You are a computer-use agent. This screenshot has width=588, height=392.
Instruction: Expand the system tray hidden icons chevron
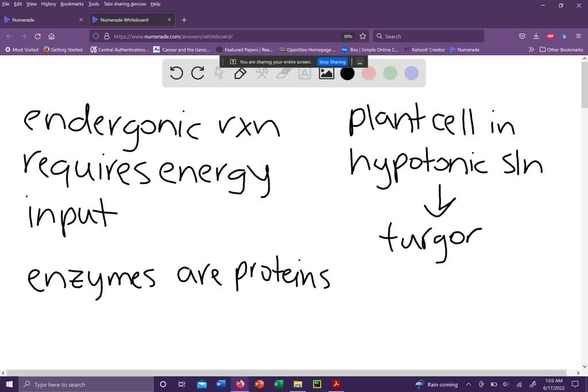click(469, 384)
